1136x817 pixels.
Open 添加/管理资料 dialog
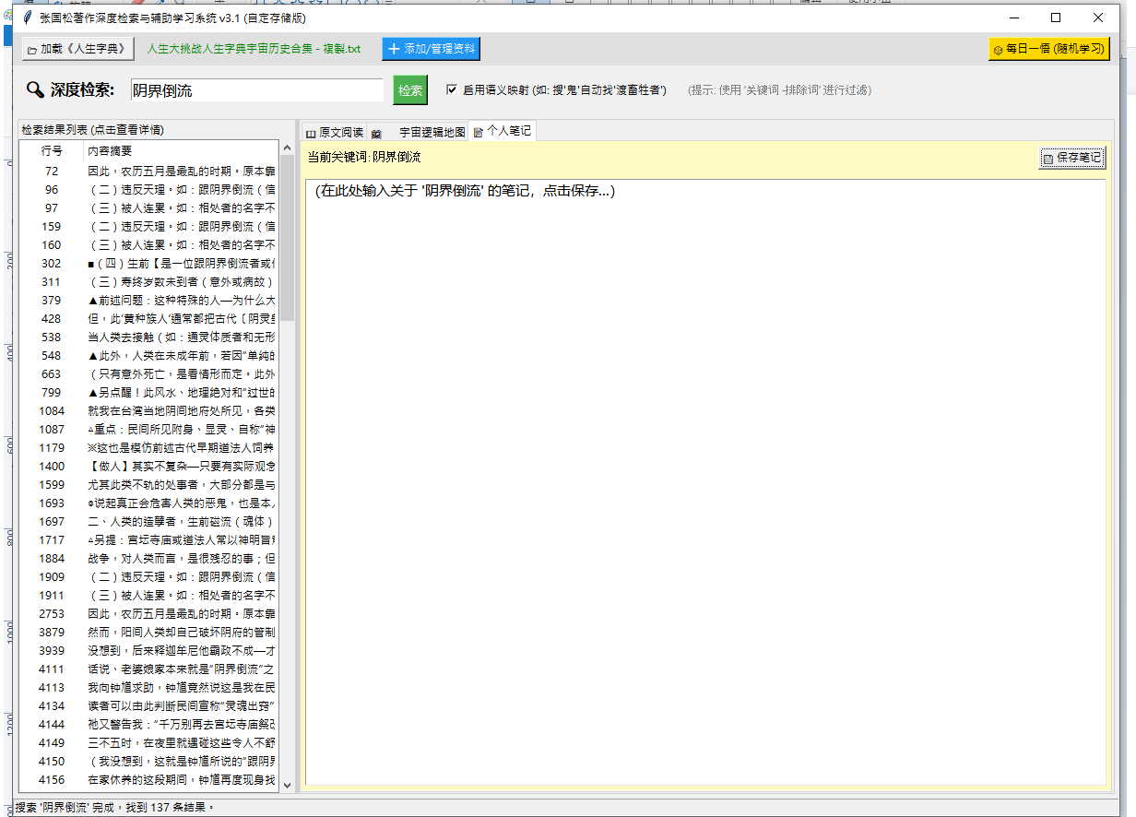(x=431, y=49)
